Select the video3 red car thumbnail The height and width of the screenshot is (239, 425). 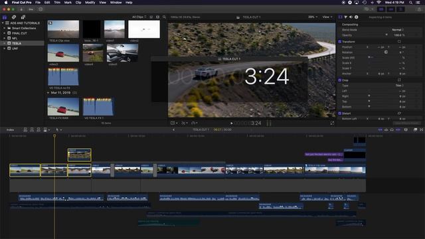[x=64, y=53]
